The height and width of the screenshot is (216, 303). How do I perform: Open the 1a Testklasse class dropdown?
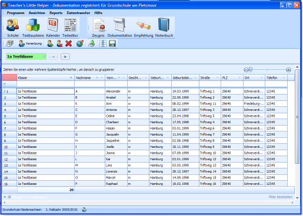[x=44, y=56]
